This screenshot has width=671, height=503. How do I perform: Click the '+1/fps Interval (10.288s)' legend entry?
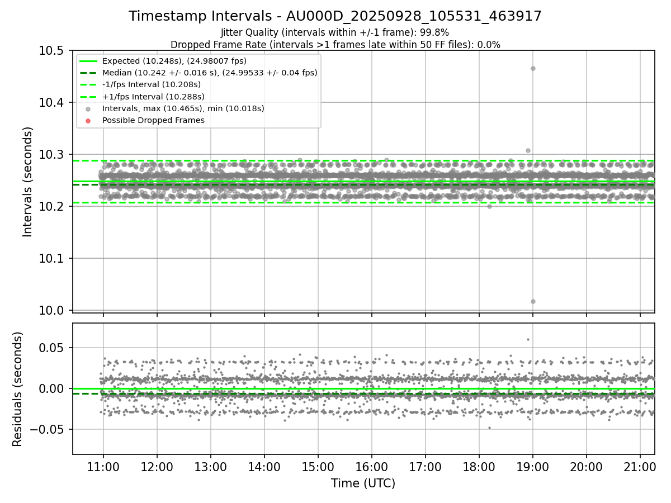(x=153, y=97)
